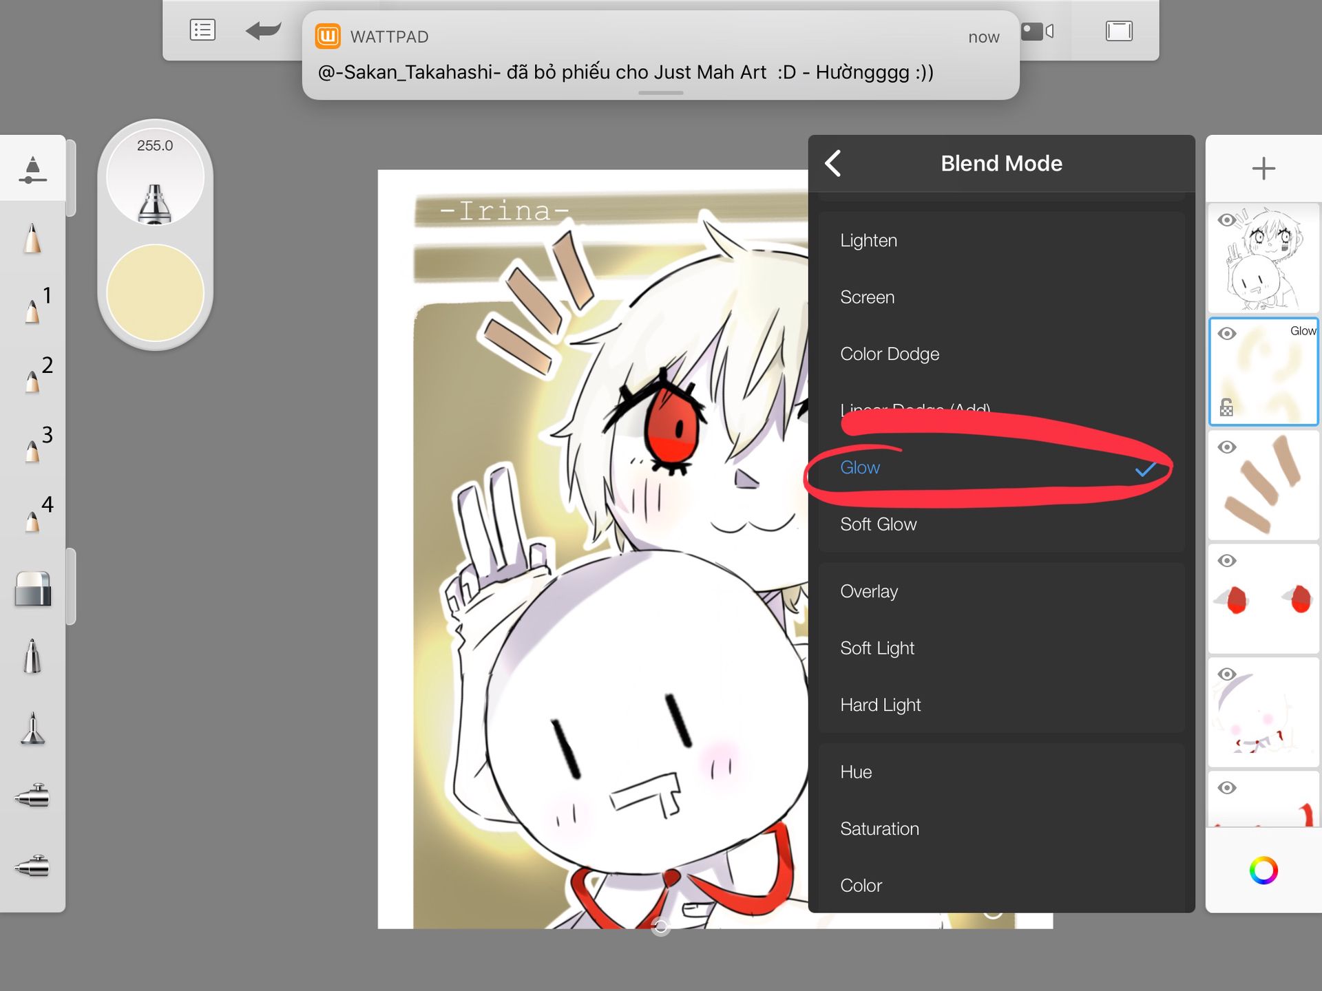Viewport: 1322px width, 991px height.
Task: Choose the Overlay blend mode
Action: 869,592
